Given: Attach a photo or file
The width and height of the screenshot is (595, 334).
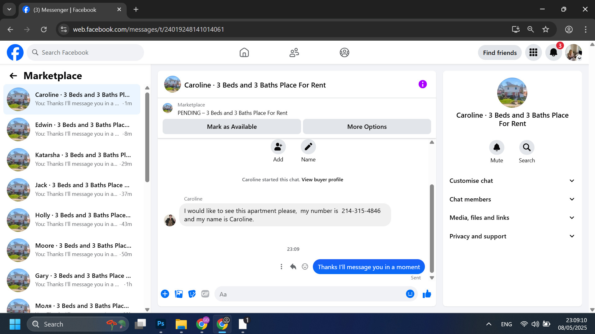Looking at the screenshot, I should click(x=179, y=294).
